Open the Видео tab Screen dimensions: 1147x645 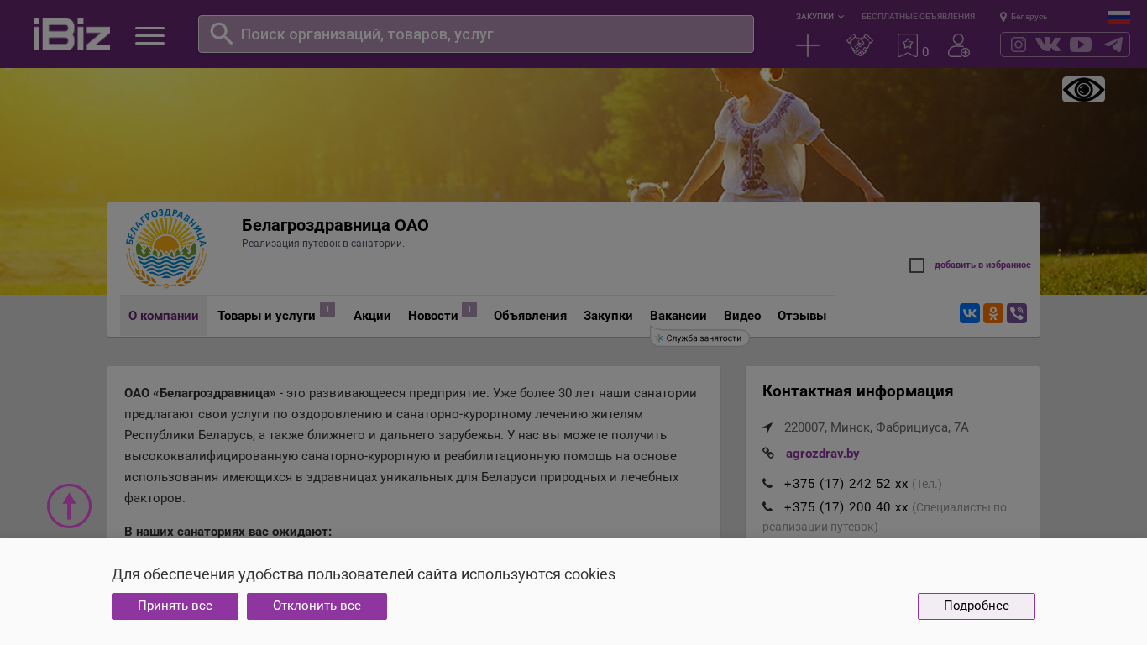click(x=742, y=316)
